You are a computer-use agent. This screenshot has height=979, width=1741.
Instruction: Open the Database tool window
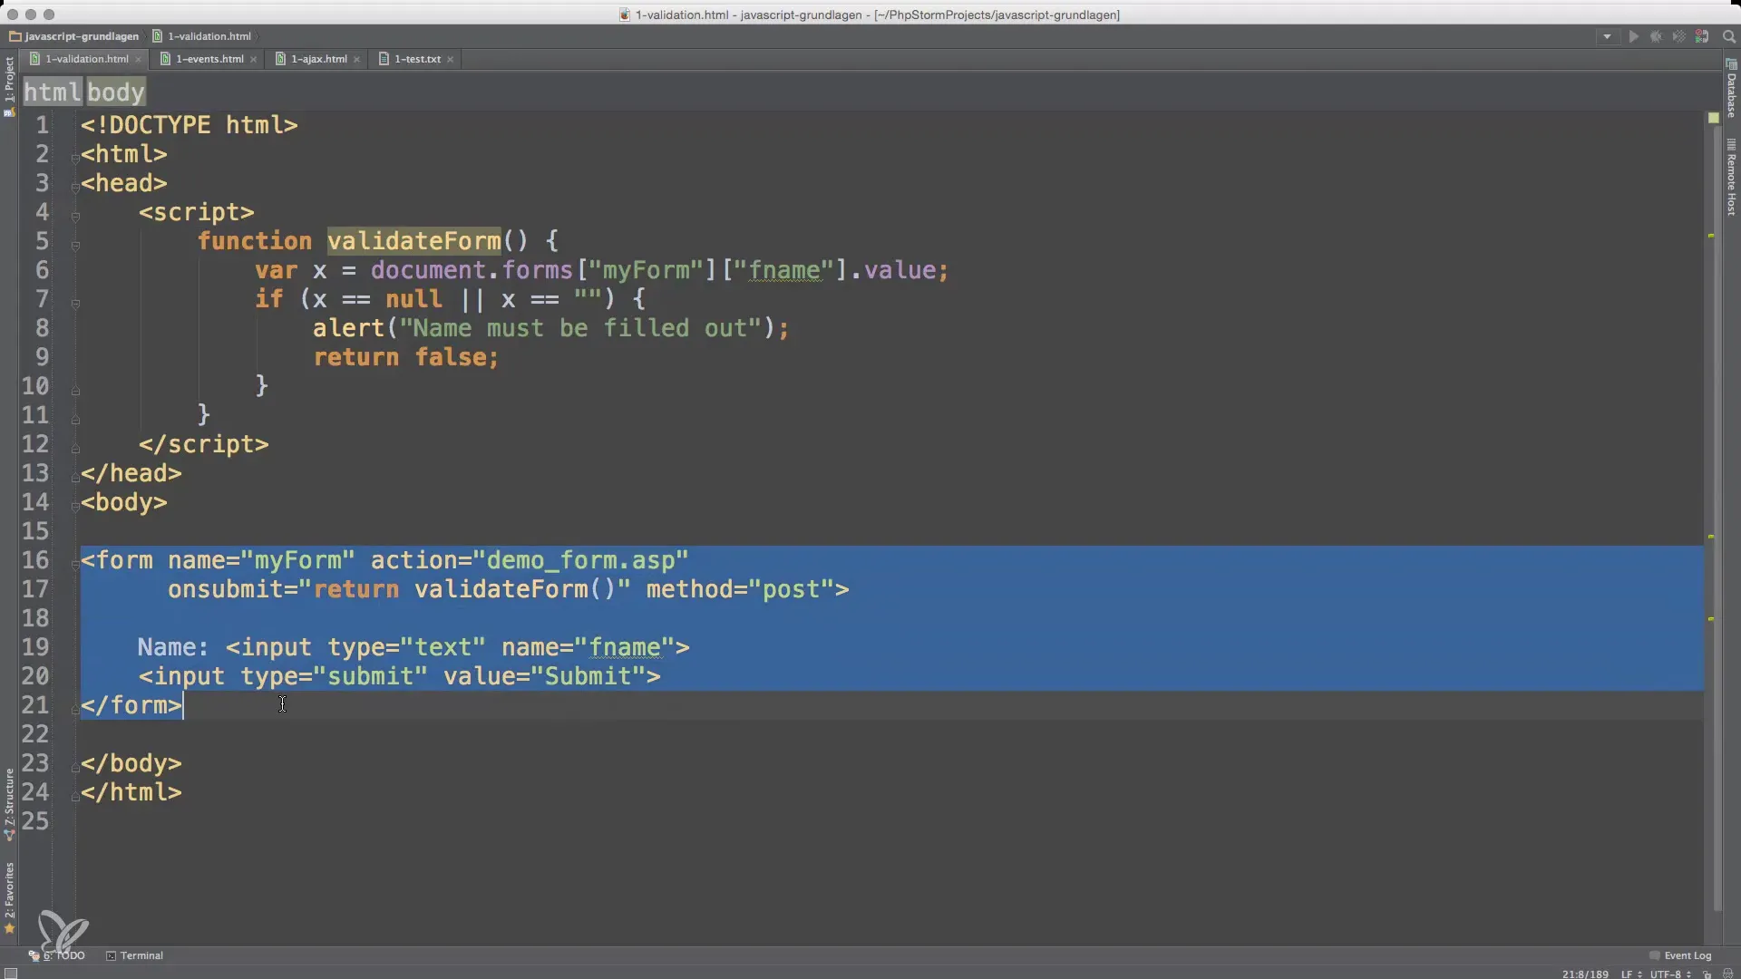(1731, 91)
